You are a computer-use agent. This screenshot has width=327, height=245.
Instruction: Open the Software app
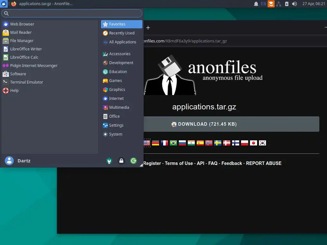point(49,74)
